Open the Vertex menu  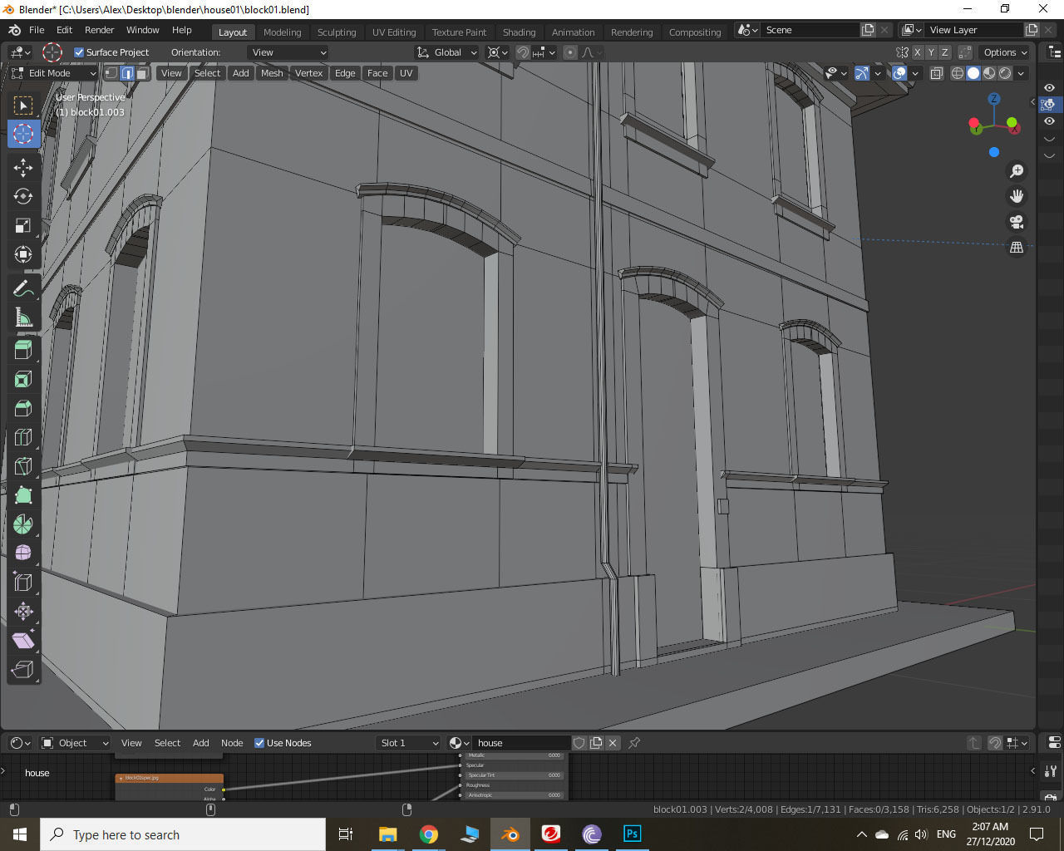pos(308,73)
